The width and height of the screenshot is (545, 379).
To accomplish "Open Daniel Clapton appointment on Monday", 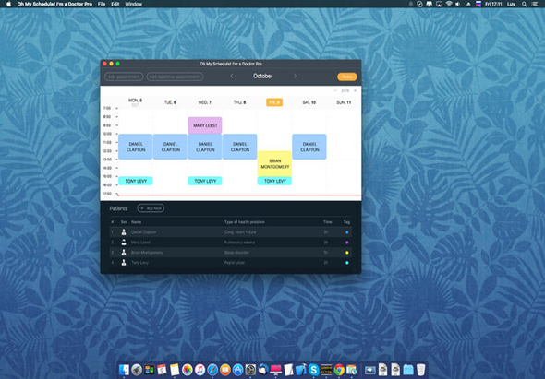I will point(136,147).
